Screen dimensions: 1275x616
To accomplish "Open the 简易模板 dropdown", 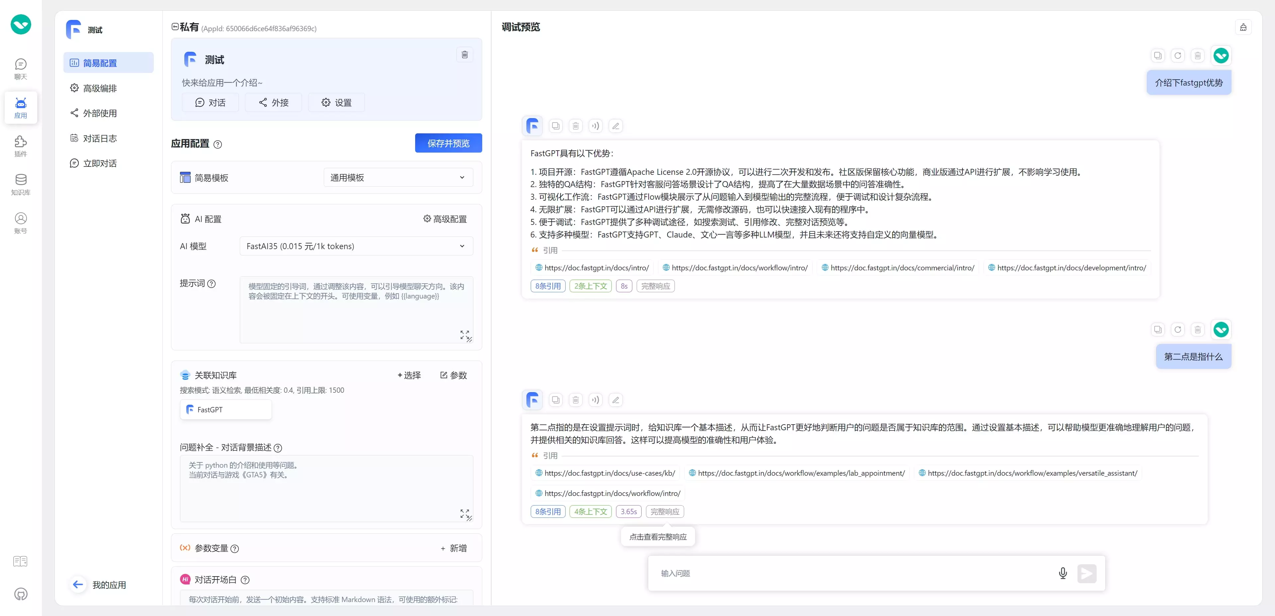I will 398,177.
